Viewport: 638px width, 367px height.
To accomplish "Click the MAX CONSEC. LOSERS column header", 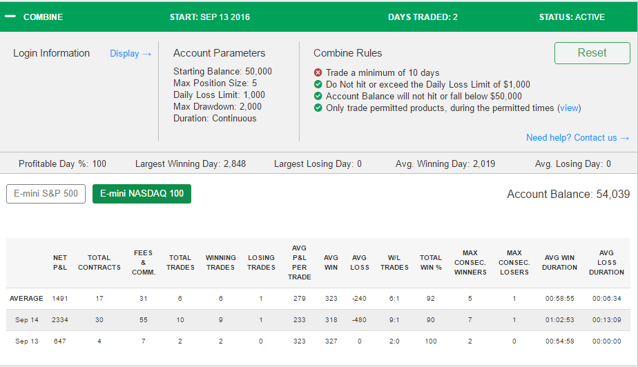I will coord(514,263).
